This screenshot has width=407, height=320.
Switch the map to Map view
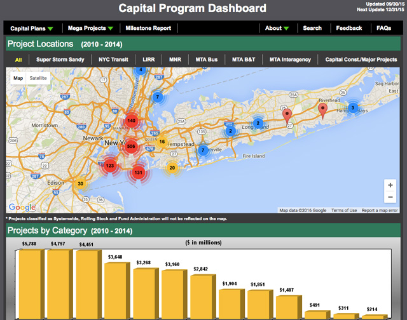click(x=18, y=78)
